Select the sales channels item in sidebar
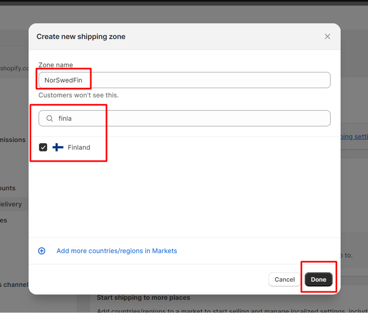368x313 pixels. (14, 285)
